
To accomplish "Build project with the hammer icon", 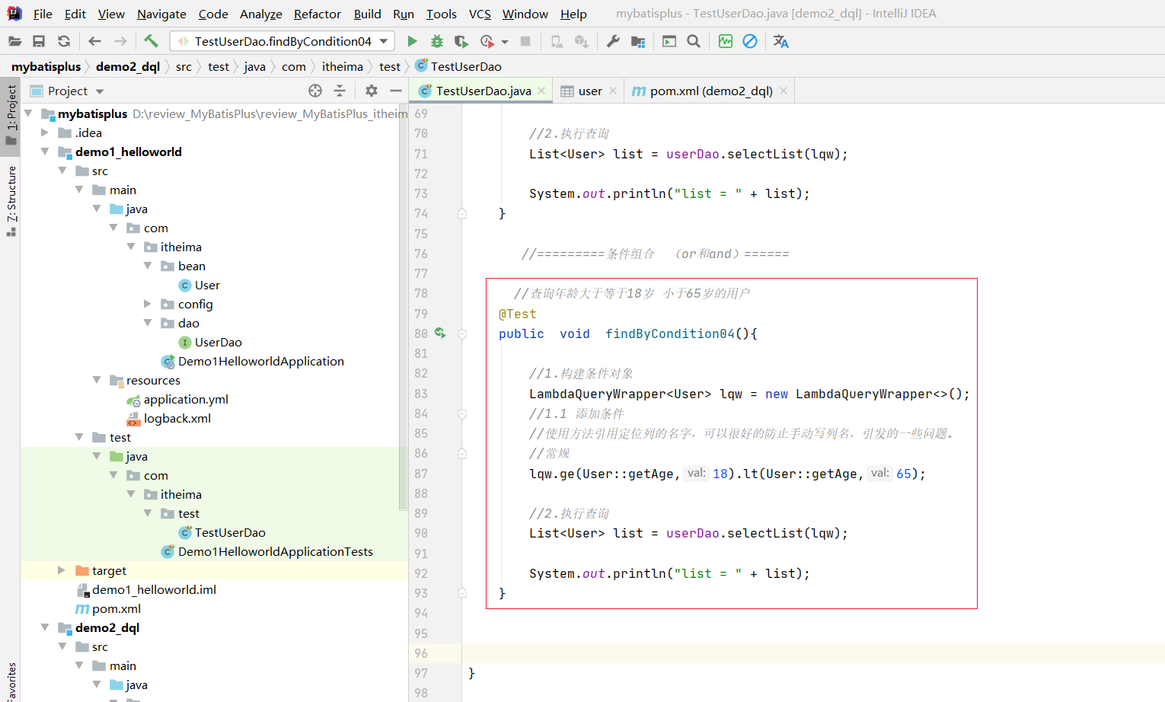I will coord(151,41).
